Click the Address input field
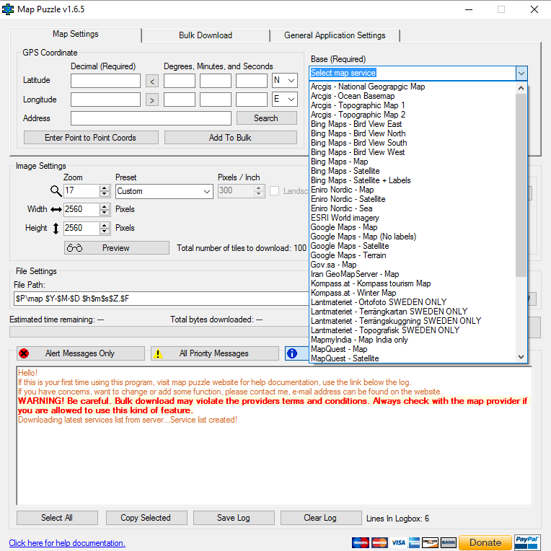This screenshot has height=551, width=551. tap(151, 118)
